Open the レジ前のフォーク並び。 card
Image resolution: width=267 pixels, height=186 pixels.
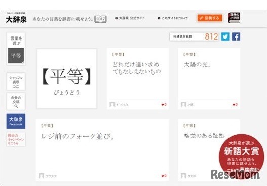(102, 150)
